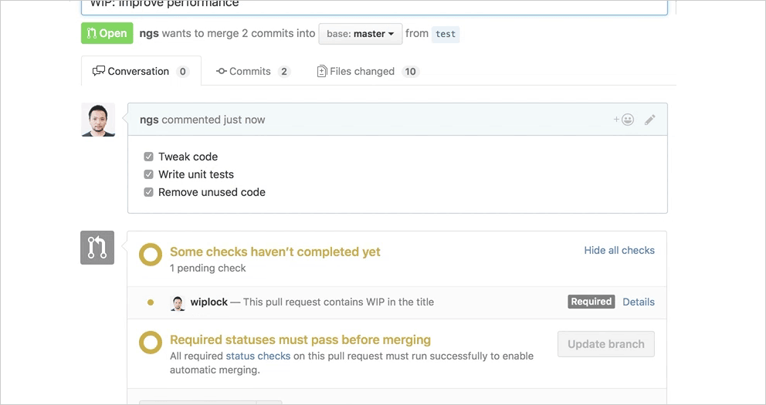
Task: Click the Details link for wiplock
Action: click(639, 302)
